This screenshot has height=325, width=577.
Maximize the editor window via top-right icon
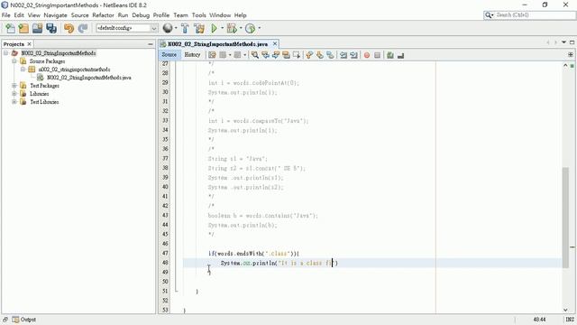572,42
